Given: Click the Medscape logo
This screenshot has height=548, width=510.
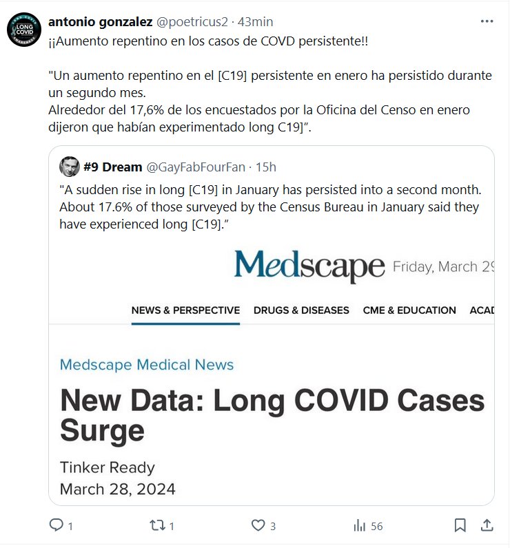Looking at the screenshot, I should [x=309, y=266].
